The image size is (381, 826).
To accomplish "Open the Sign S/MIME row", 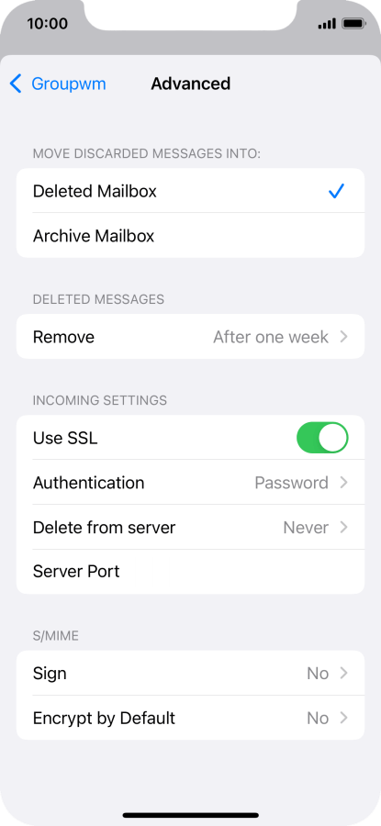I will tap(190, 674).
